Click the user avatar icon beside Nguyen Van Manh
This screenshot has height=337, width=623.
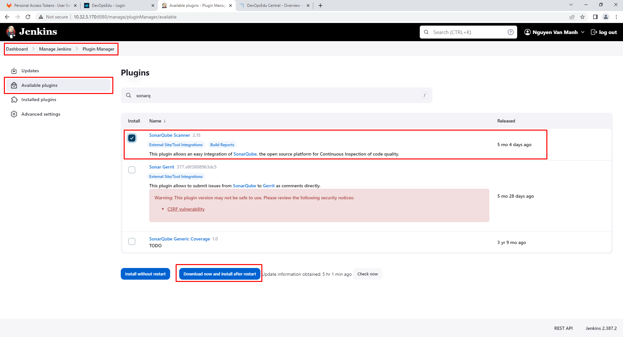[x=528, y=32]
